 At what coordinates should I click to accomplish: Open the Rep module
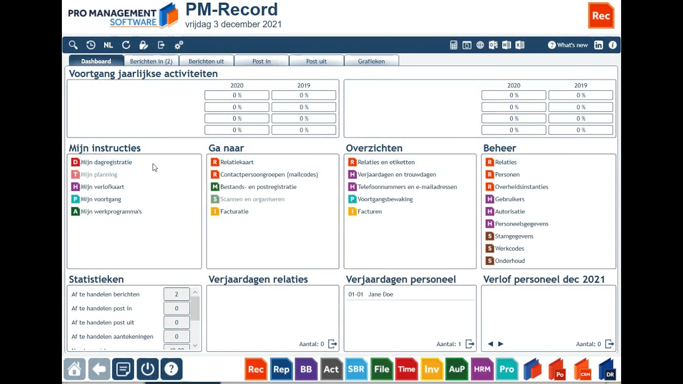pos(281,369)
